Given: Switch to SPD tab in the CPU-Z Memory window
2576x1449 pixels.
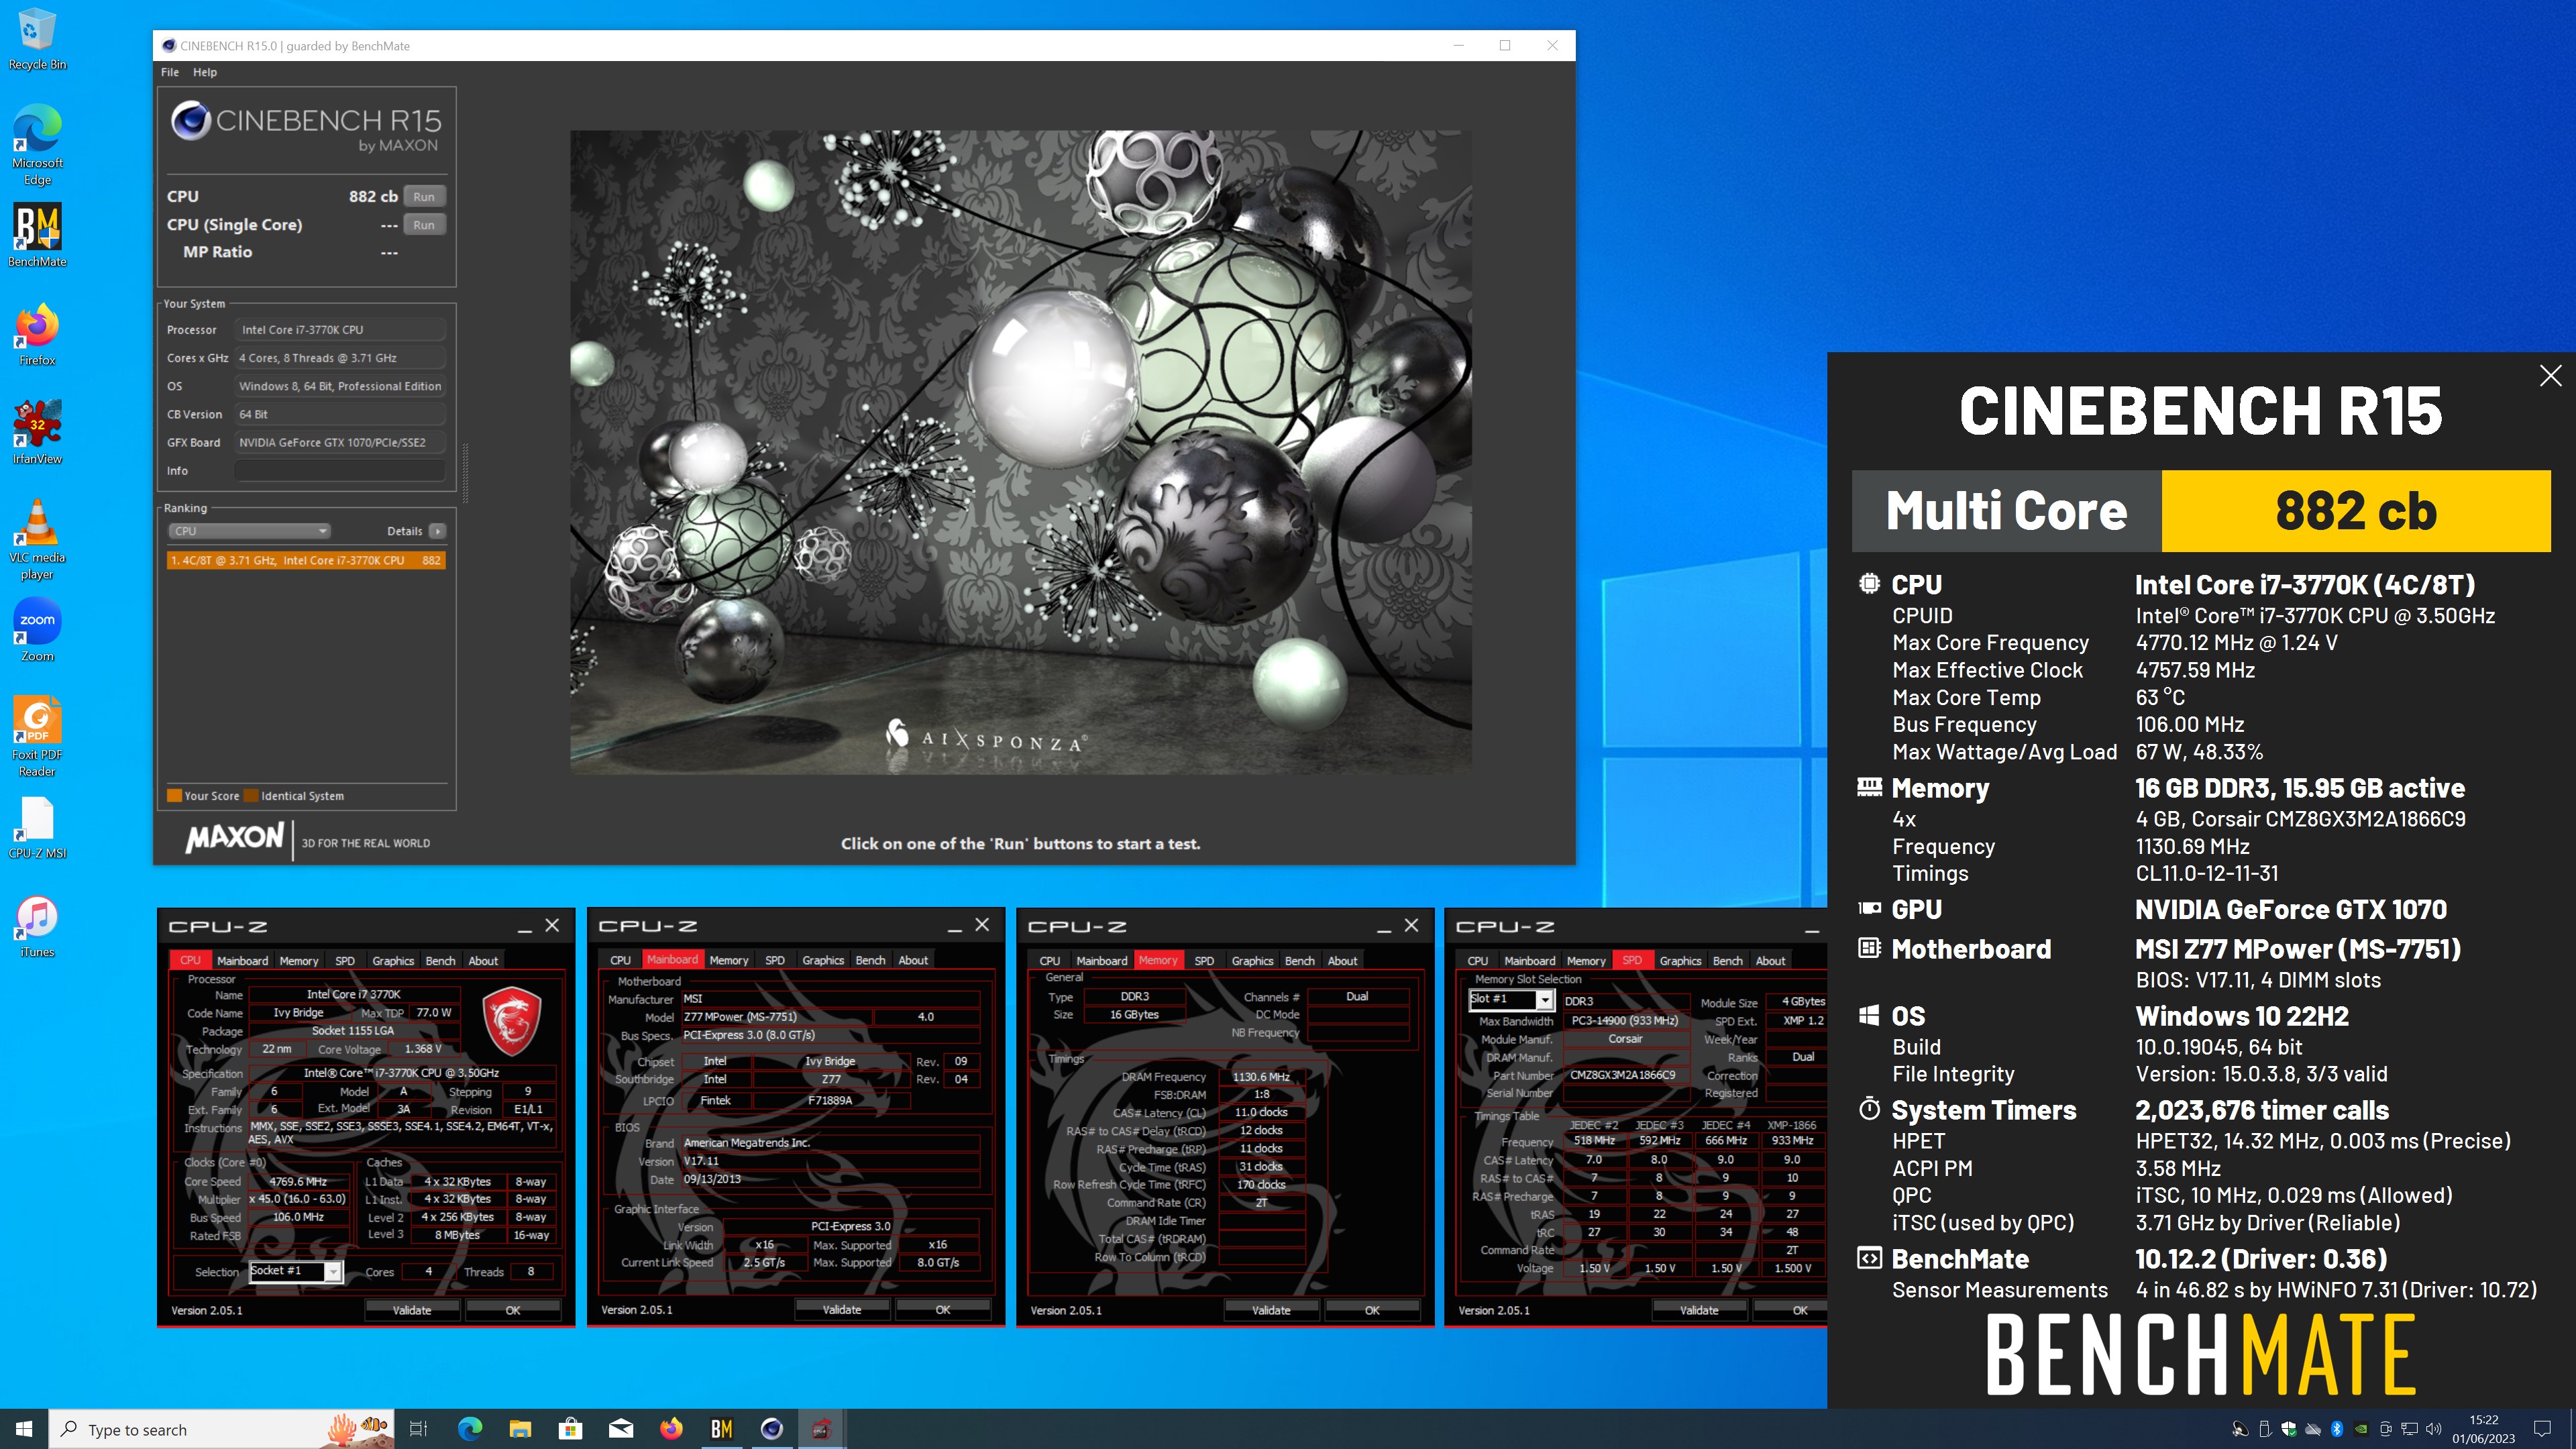Looking at the screenshot, I should (x=1204, y=960).
